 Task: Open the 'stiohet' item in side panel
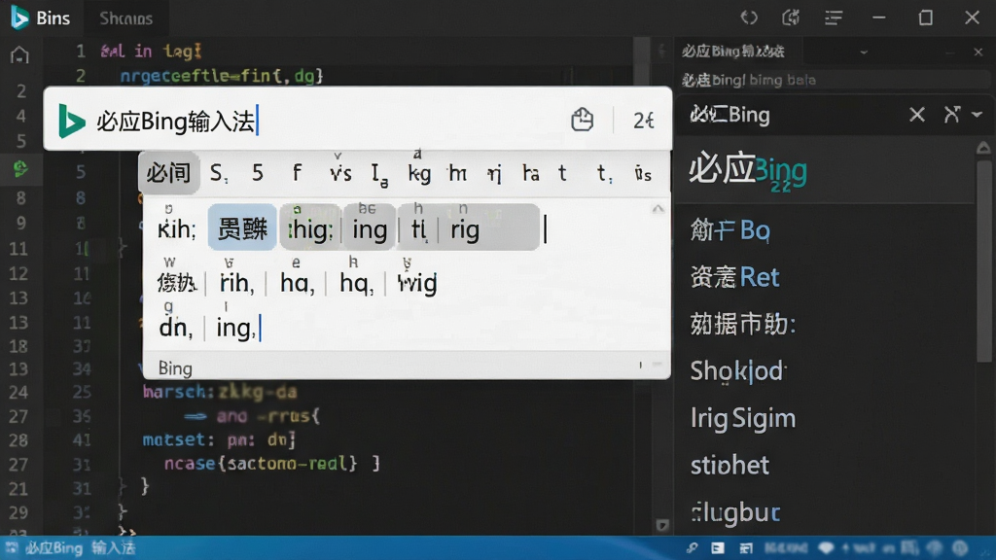coord(729,465)
